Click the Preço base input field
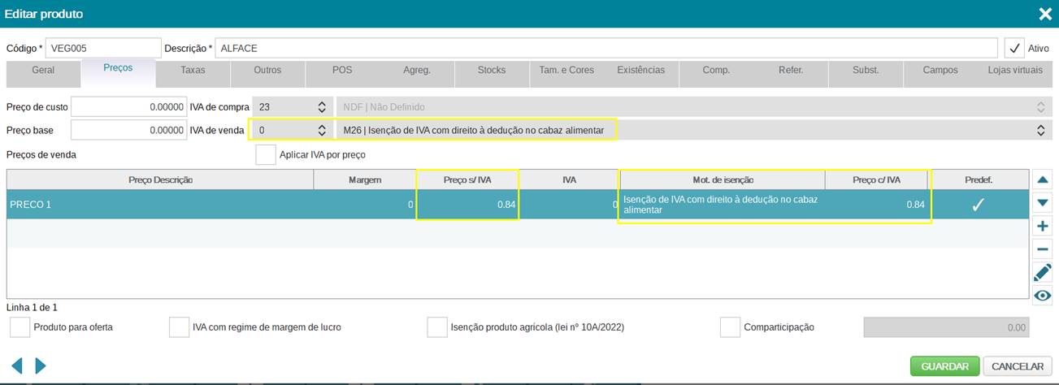1059x385 pixels. [x=128, y=130]
